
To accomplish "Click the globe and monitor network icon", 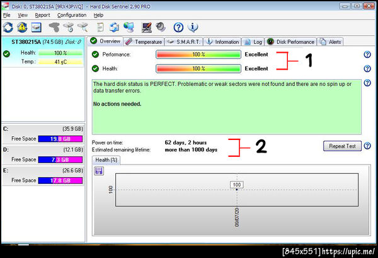I will pyautogui.click(x=129, y=27).
